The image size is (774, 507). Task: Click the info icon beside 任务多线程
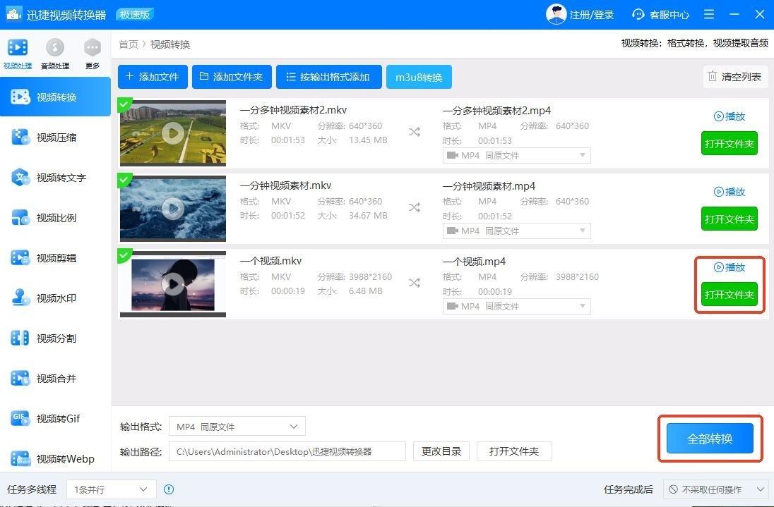point(169,489)
